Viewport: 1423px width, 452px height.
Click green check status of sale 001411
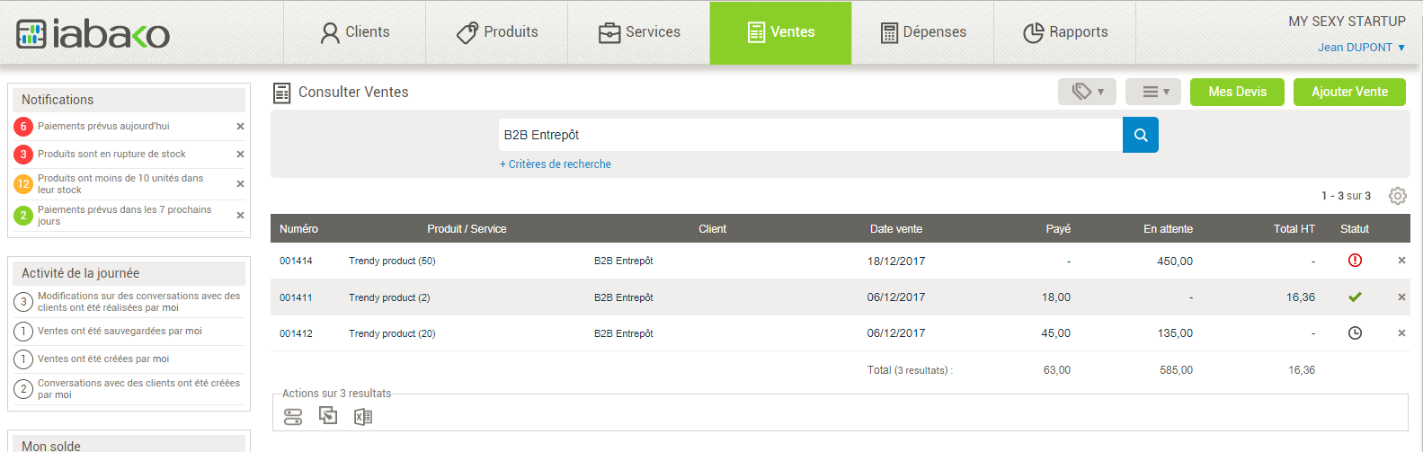pos(1355,297)
